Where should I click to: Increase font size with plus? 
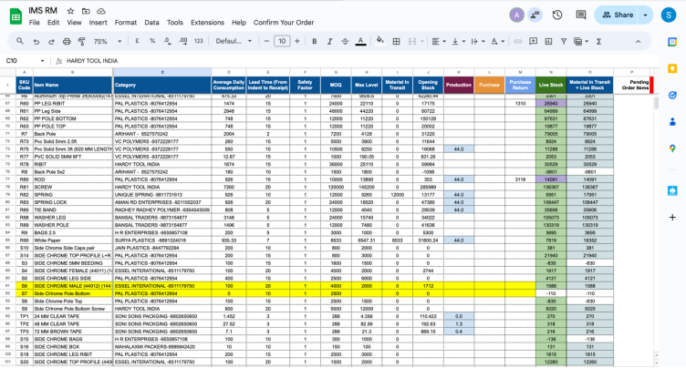pyautogui.click(x=297, y=41)
